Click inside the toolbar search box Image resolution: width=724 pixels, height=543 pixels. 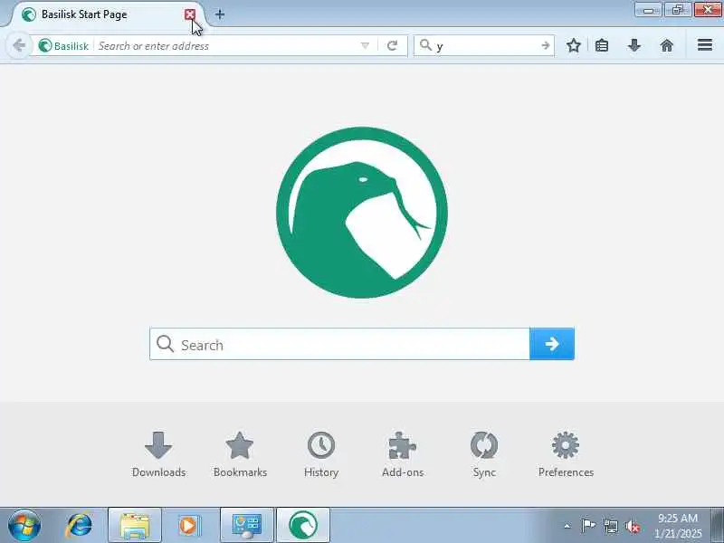pos(486,46)
